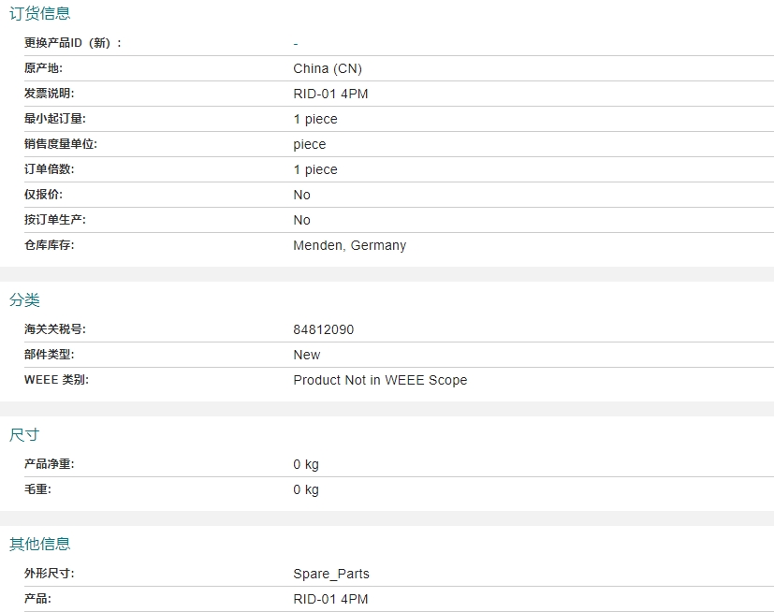
Task: Click the 毛重 value 0 kg
Action: [305, 489]
